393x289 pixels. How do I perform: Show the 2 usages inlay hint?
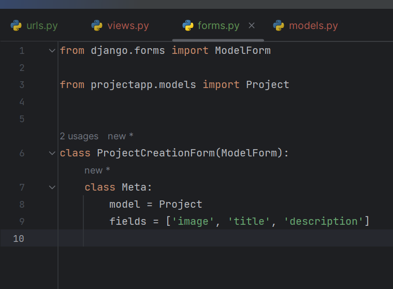tap(79, 136)
